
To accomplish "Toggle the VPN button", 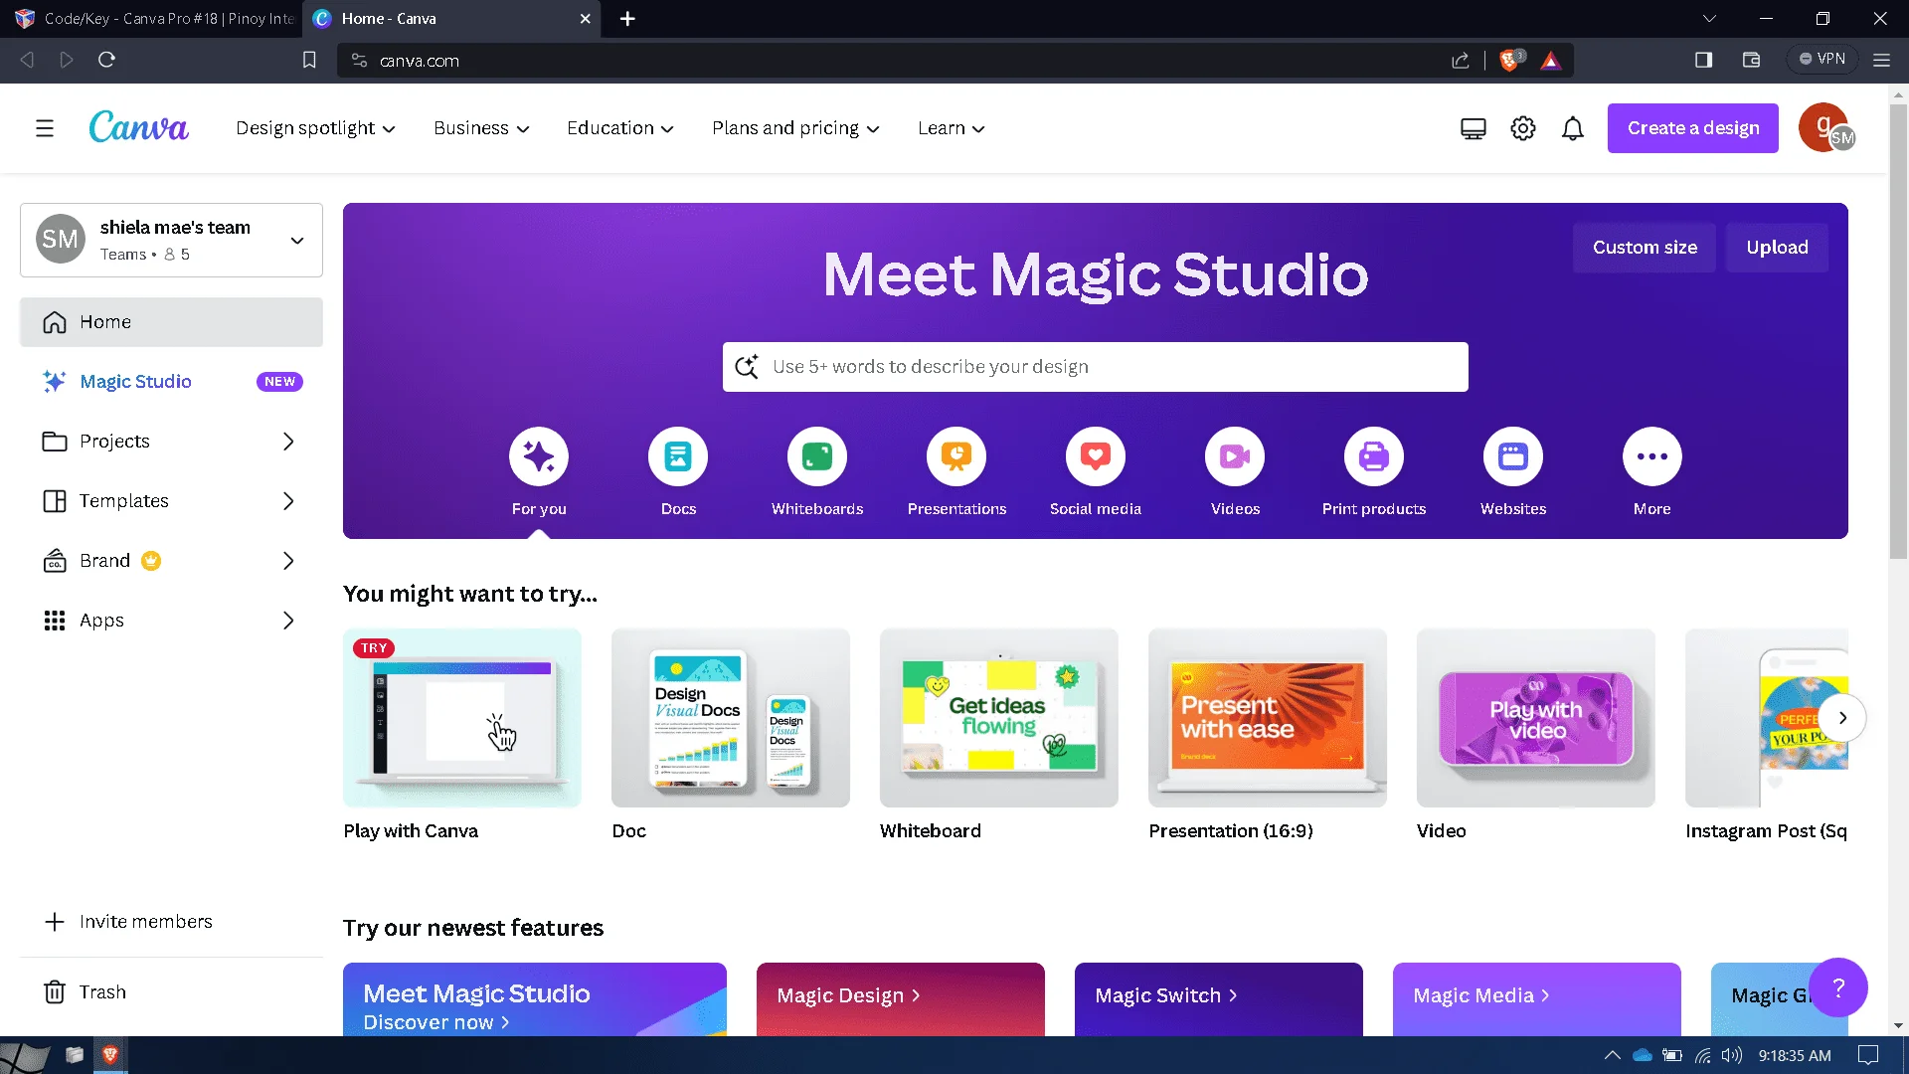I will (1822, 59).
